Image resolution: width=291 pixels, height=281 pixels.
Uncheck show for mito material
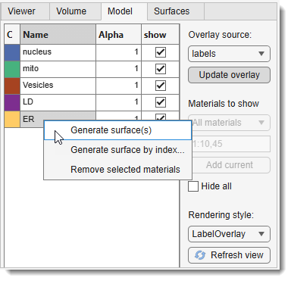[161, 69]
